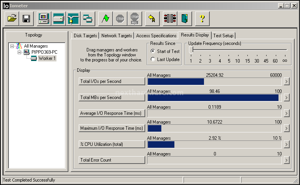Open About Iometer question mark icon

(x=202, y=19)
